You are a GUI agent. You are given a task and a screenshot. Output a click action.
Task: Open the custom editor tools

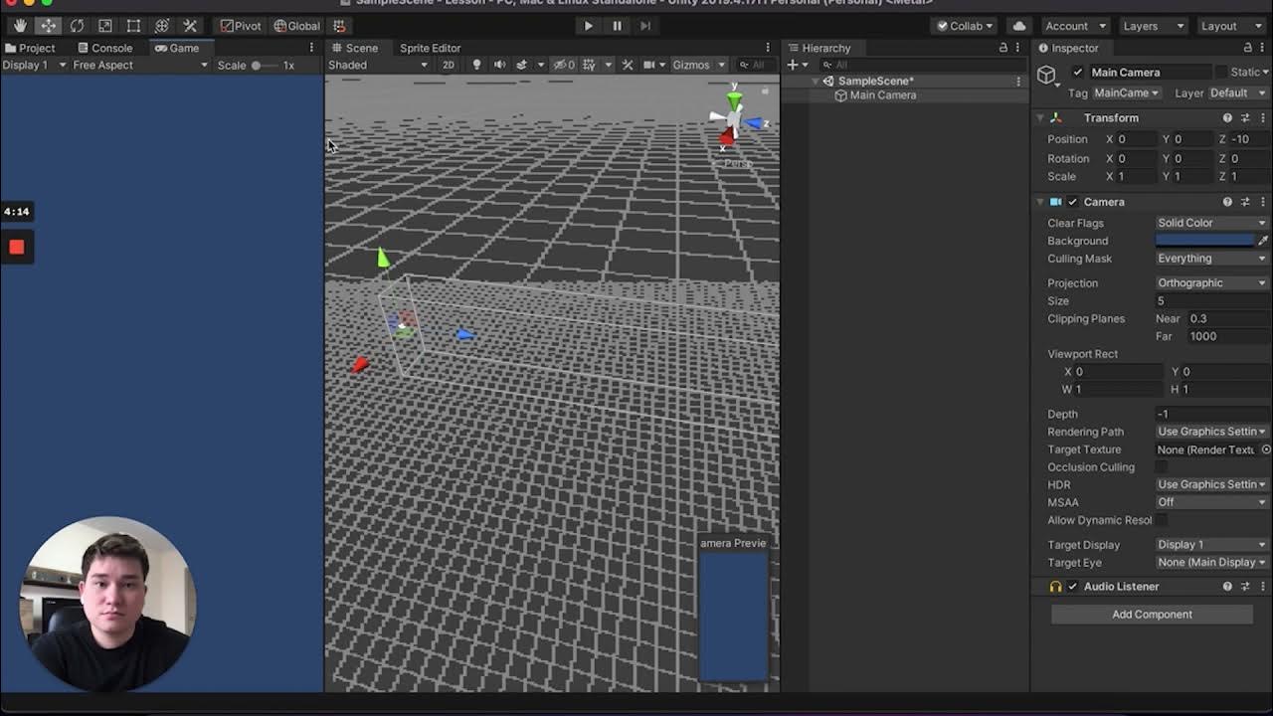pos(190,26)
